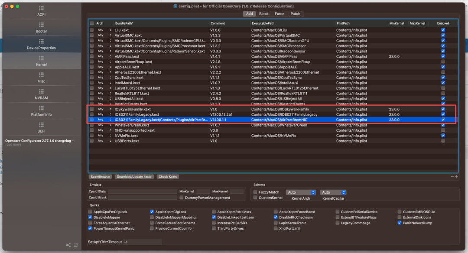Select the XHCI-unsupported.kext row

[273, 130]
